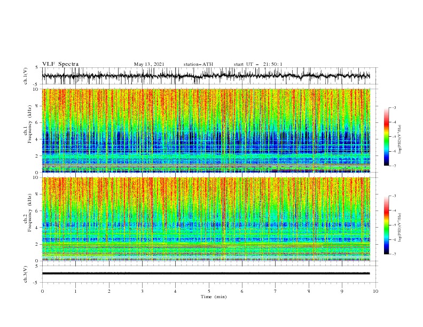Select the "start UT = 21:50:1" text
Image resolution: width=423 pixels, height=327 pixels.
tap(257, 64)
